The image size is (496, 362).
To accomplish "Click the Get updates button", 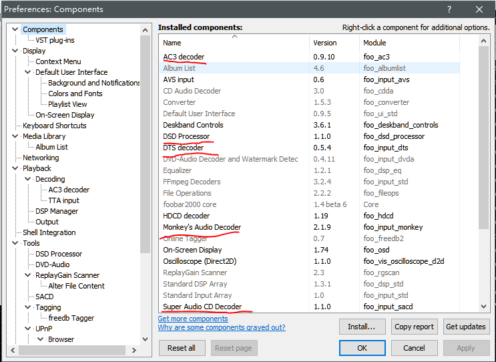I will point(466,327).
